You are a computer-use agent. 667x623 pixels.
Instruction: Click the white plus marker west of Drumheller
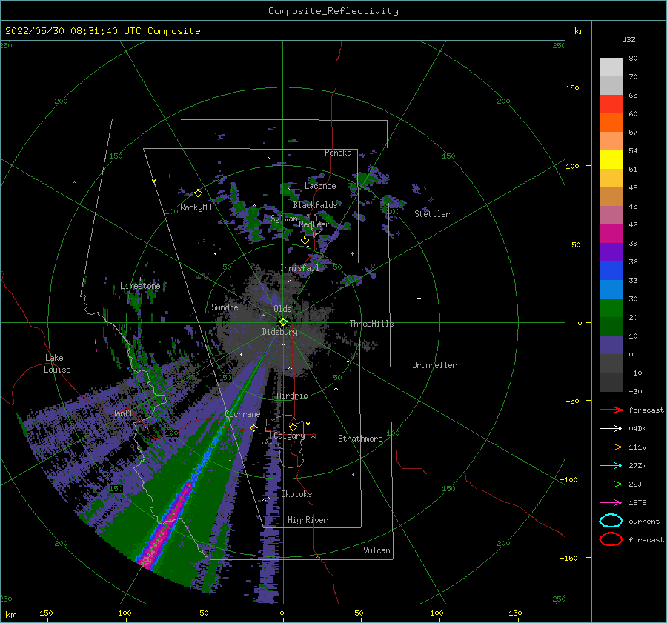(419, 298)
